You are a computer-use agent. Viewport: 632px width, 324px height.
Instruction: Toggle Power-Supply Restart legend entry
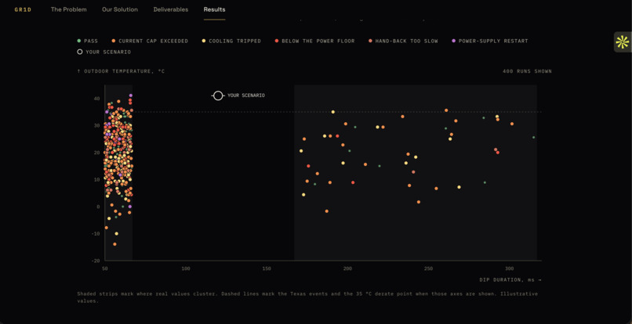(x=490, y=41)
